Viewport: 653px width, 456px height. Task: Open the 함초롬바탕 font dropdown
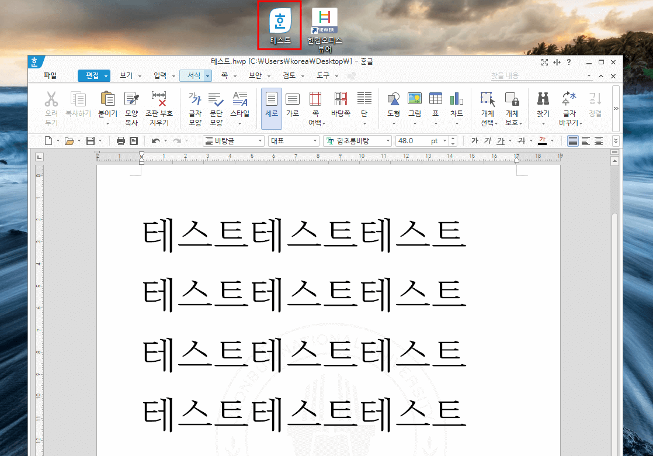[388, 141]
